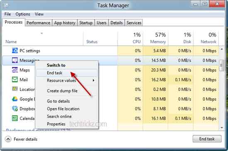This screenshot has width=228, height=151.
Task: Click the 5.4 MB memory value
Action: pos(160,51)
